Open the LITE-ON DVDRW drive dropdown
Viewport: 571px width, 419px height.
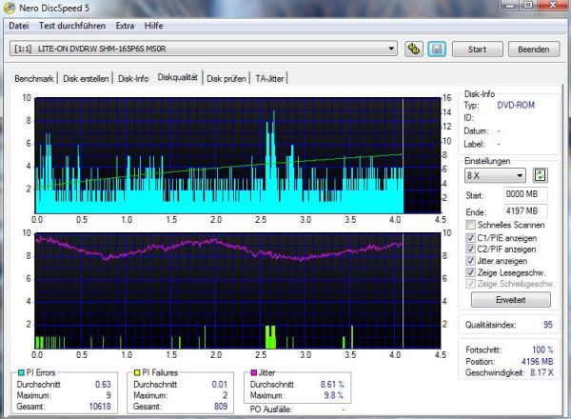204,49
